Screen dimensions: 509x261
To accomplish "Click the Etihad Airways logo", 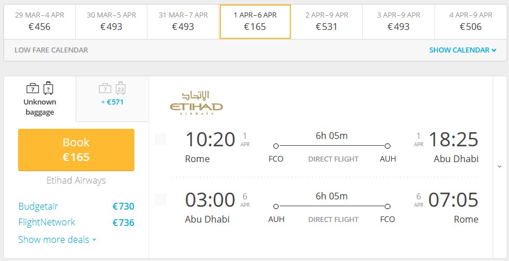I will coord(197,103).
